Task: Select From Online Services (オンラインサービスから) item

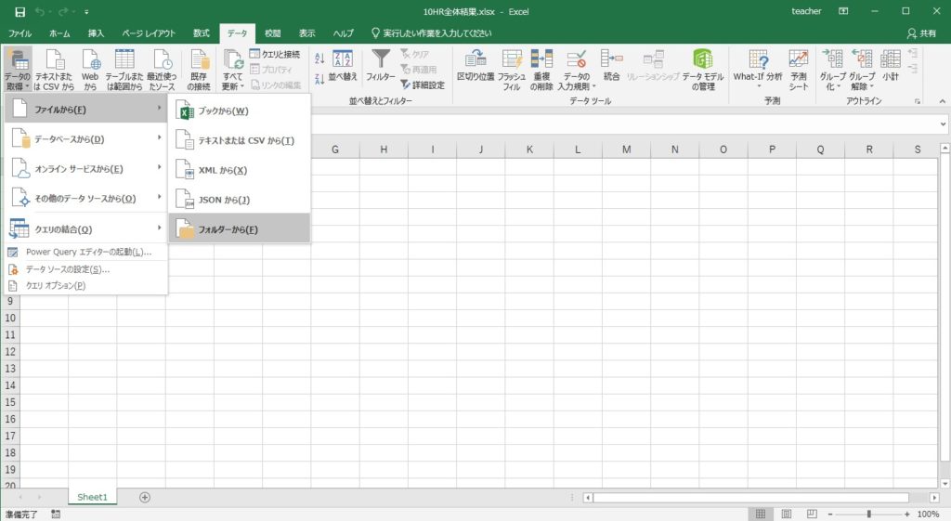Action: pyautogui.click(x=86, y=169)
